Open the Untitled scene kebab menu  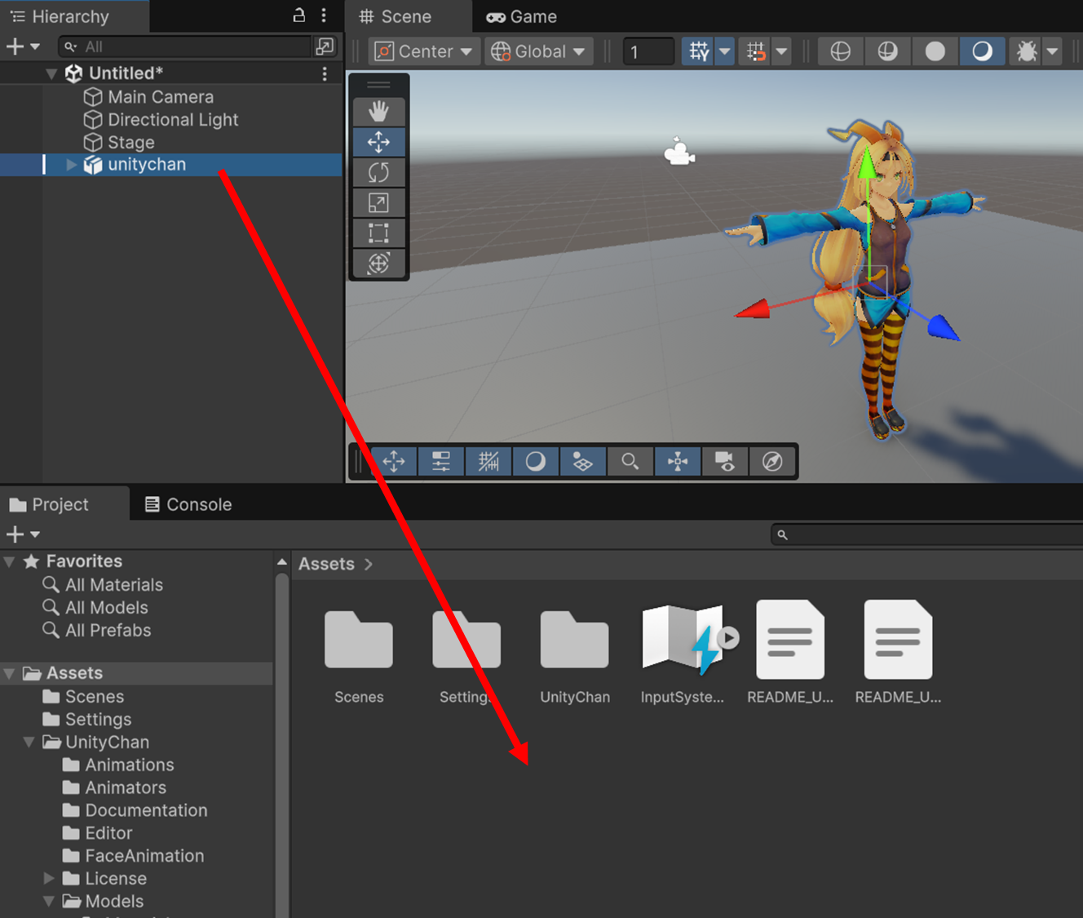(x=325, y=74)
